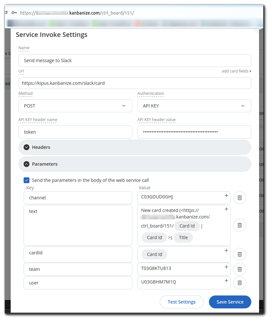Click the Test Settings button
272x322 pixels.
coord(182,302)
